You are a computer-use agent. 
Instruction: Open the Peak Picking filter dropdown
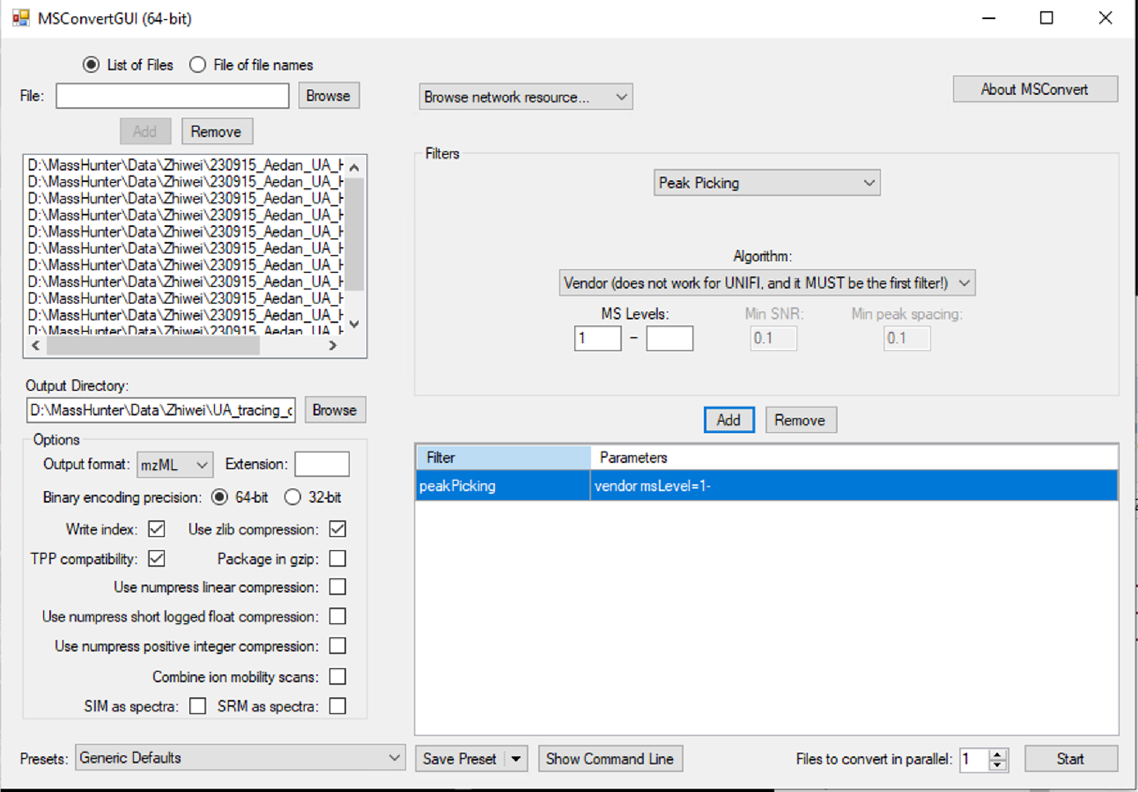coord(767,183)
